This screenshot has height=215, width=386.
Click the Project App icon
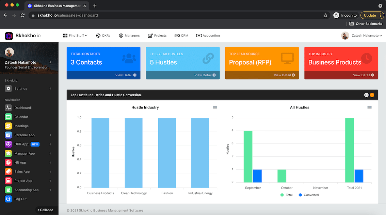click(x=9, y=181)
